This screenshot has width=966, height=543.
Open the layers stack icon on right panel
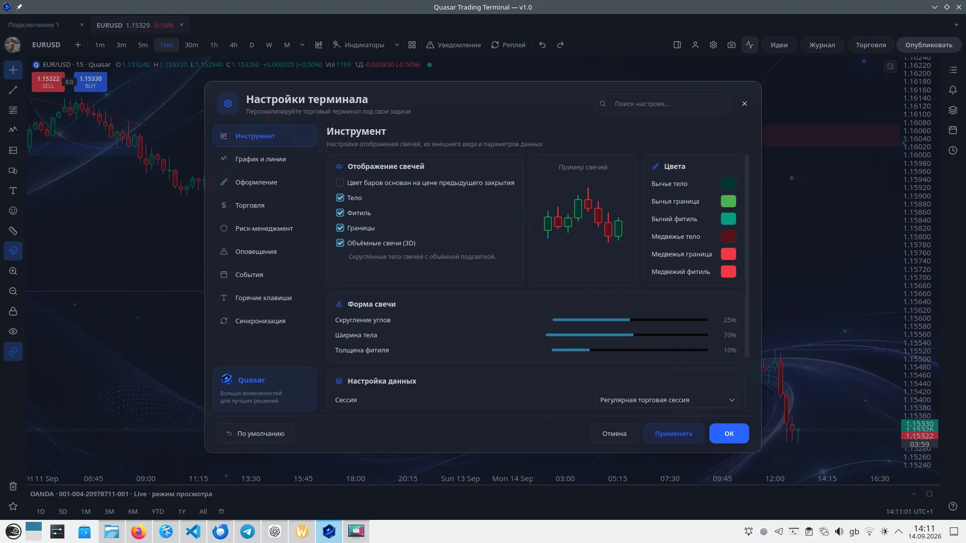pos(953,110)
